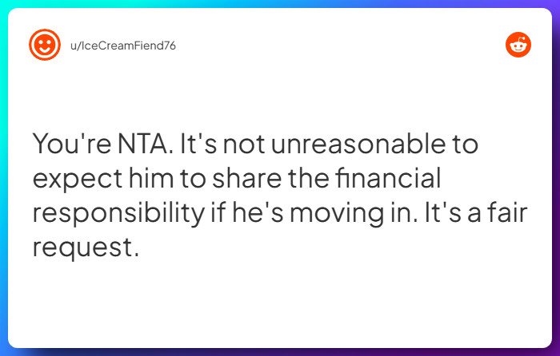Click the line beginning "responsibility if he's moving"
560x356 pixels.
(280, 213)
